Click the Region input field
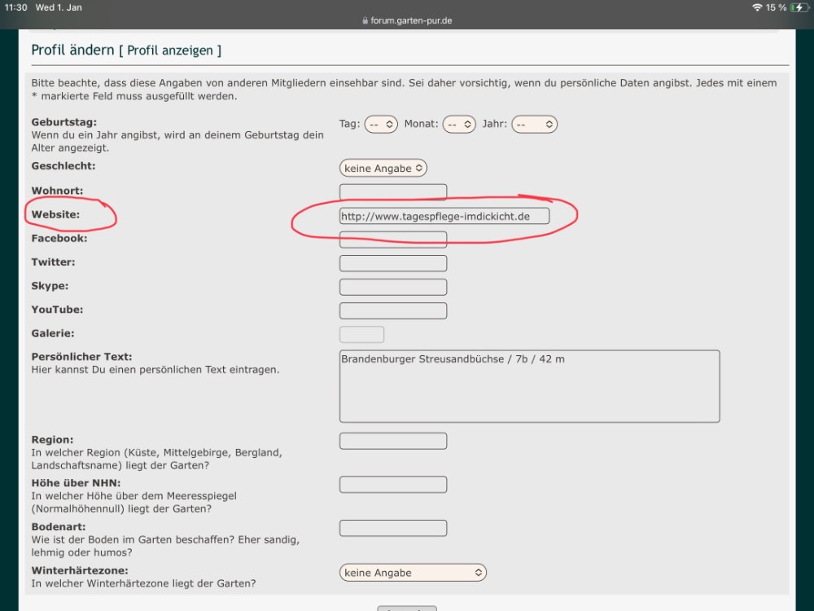The width and height of the screenshot is (814, 611). [393, 441]
